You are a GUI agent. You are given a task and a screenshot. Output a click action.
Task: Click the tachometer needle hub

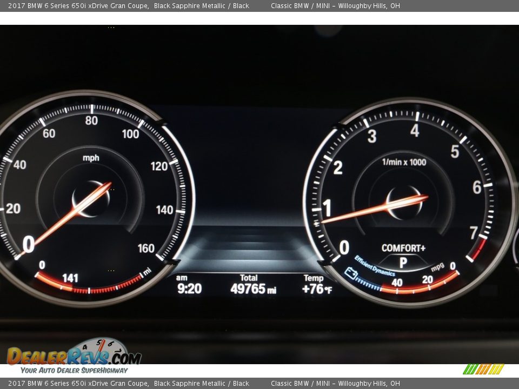pyautogui.click(x=404, y=203)
